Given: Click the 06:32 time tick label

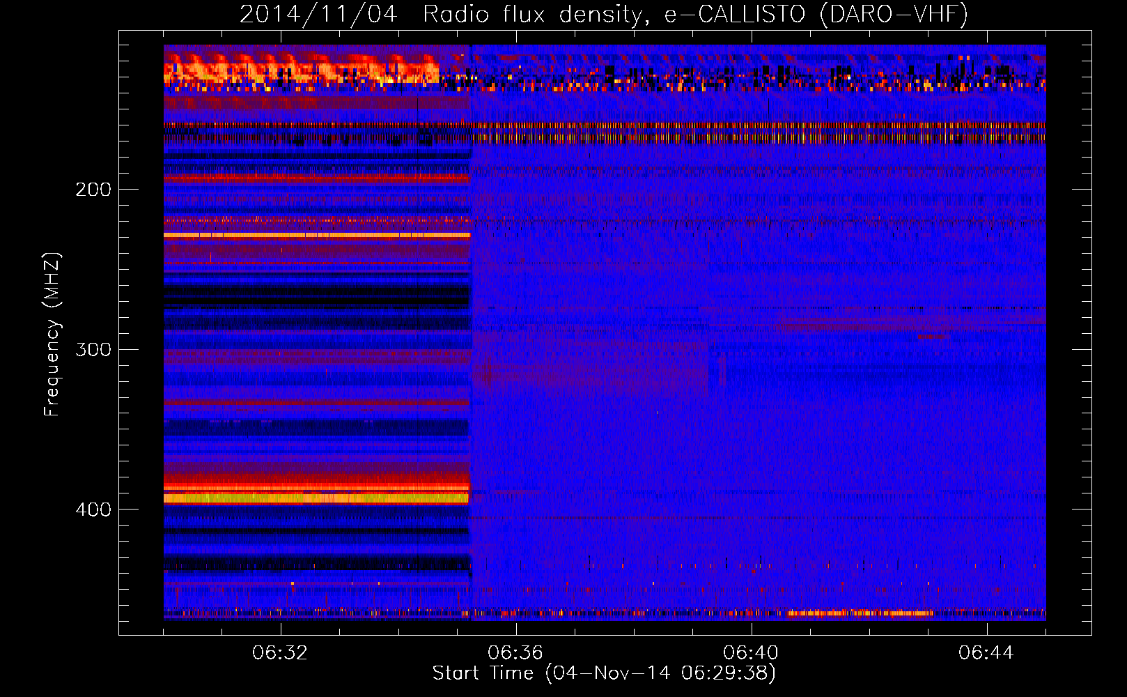Looking at the screenshot, I should 280,653.
